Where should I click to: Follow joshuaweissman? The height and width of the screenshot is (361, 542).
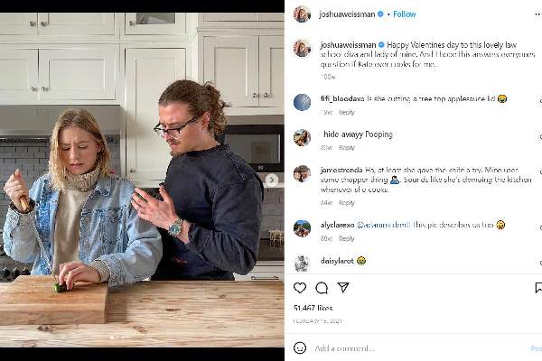click(x=405, y=14)
